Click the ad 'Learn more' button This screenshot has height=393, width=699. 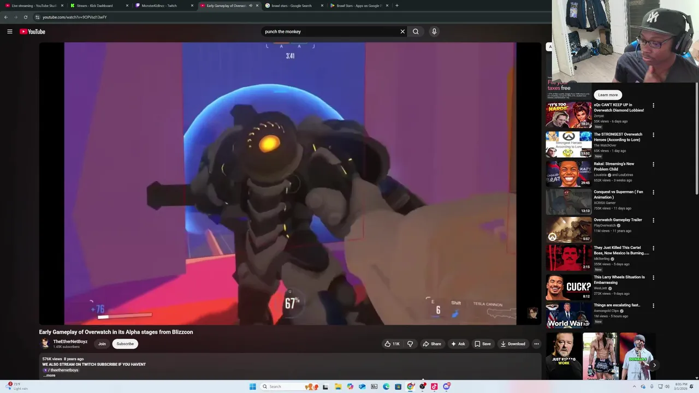[x=608, y=94]
